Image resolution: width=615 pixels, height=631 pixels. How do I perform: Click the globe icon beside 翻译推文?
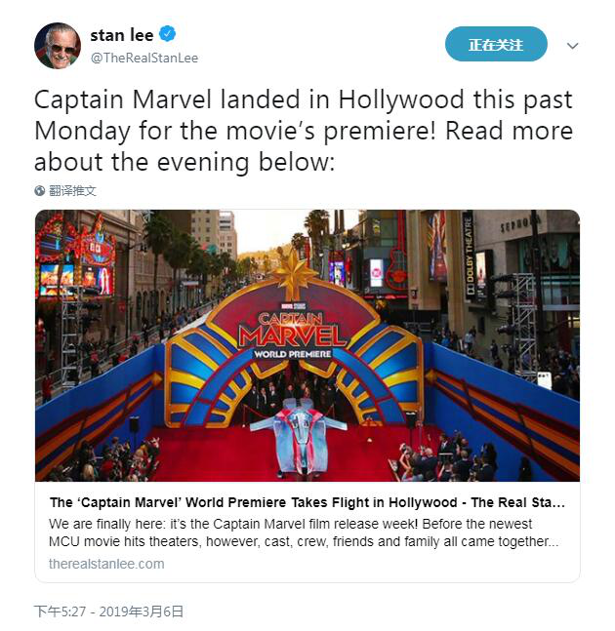39,191
